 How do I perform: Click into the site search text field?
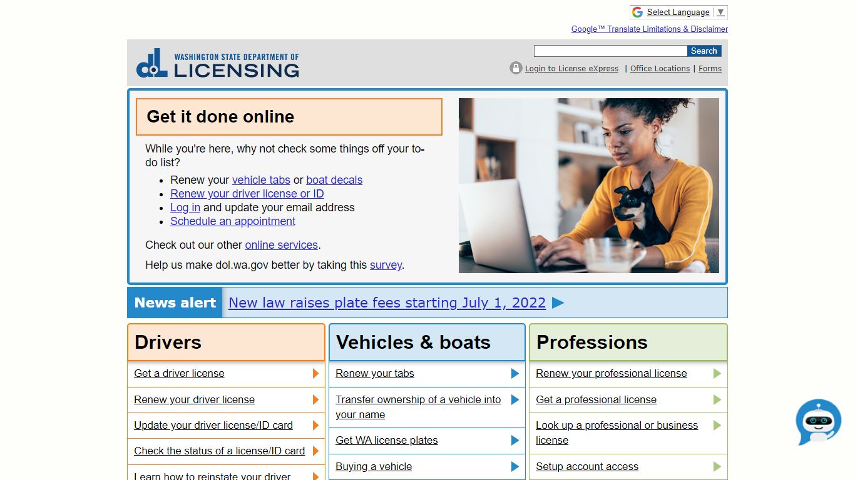point(610,51)
